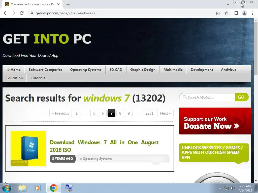
Task: Click the GET INTO PC logo
Action: (x=47, y=39)
